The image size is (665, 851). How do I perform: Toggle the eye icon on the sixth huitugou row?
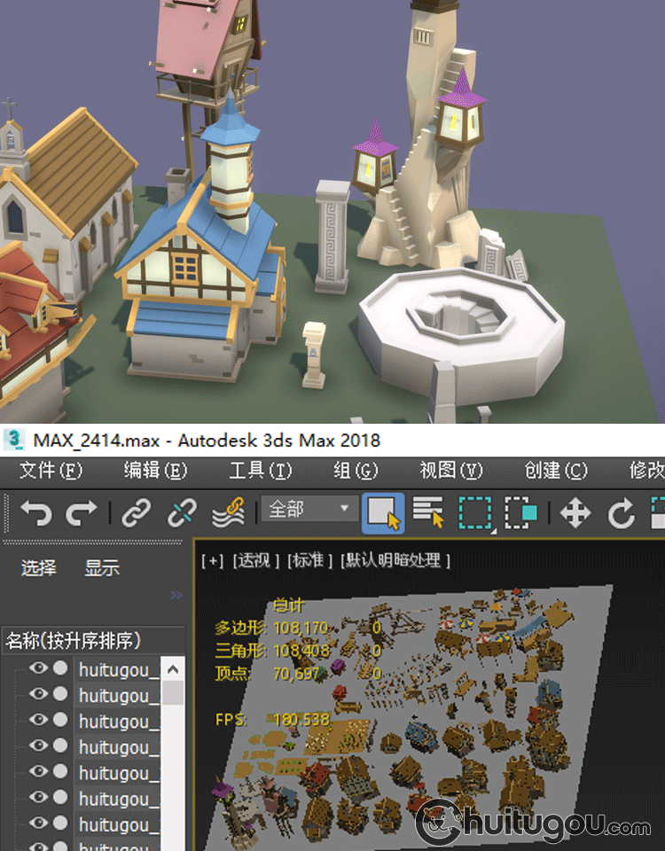click(x=37, y=798)
